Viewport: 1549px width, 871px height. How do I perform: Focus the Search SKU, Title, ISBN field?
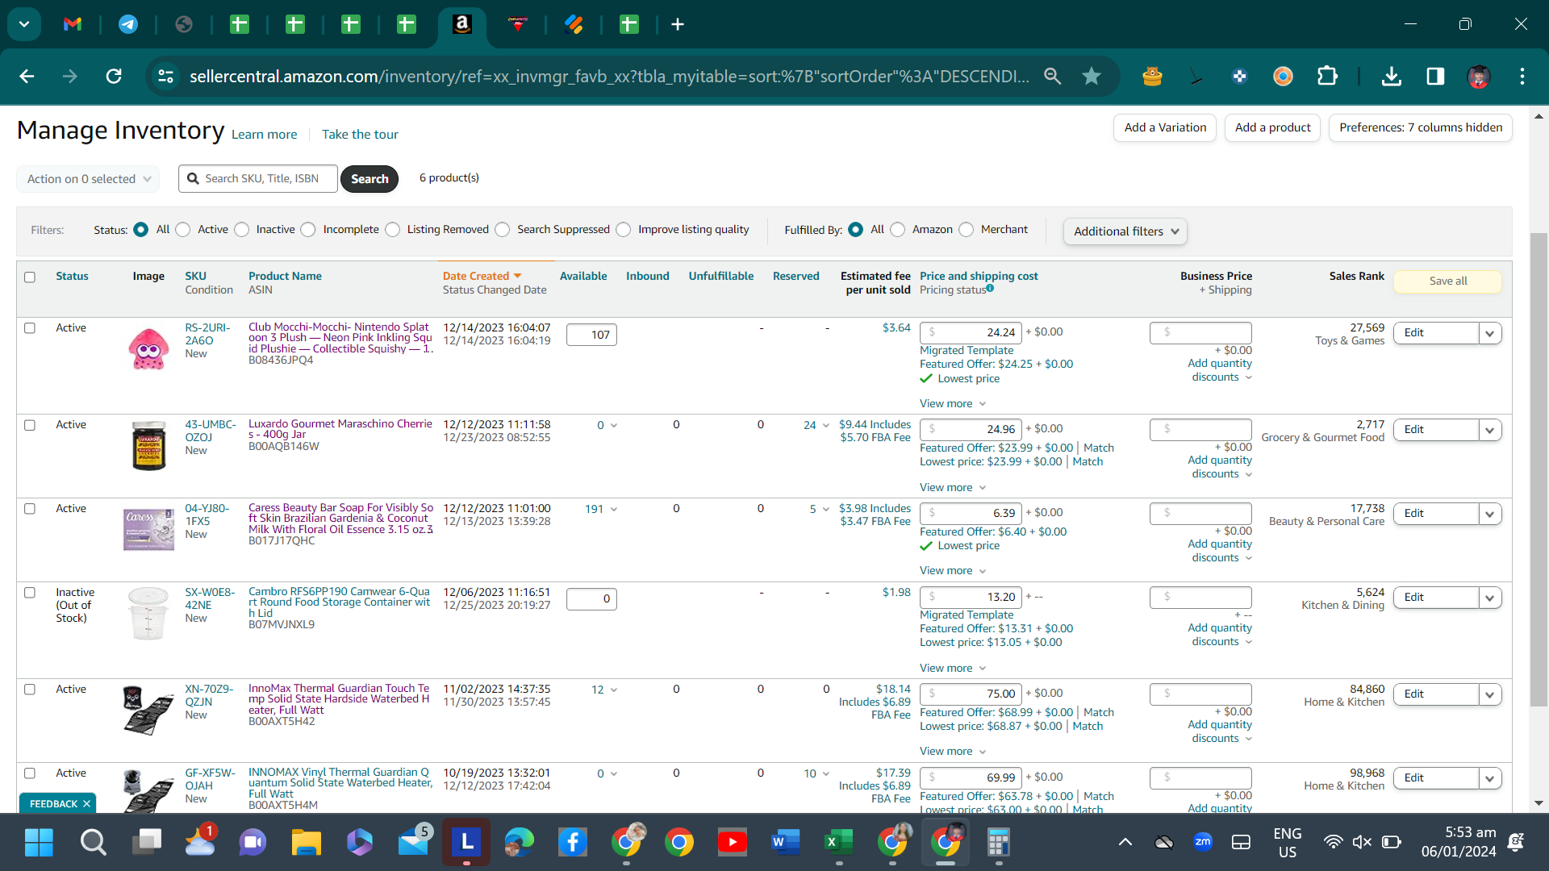258,179
